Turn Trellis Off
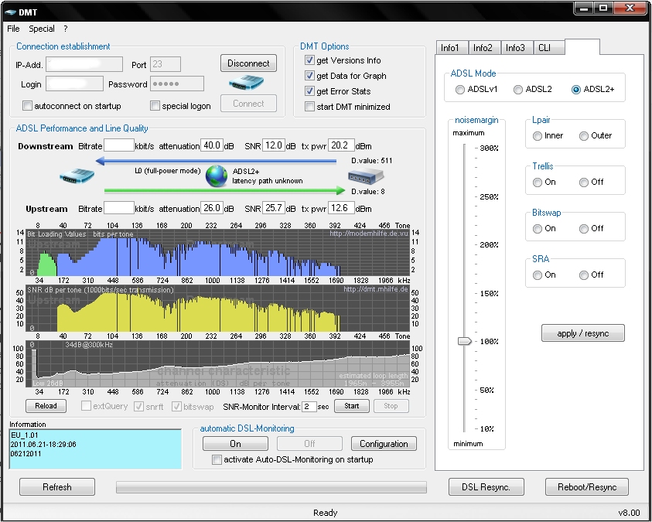This screenshot has height=522, width=652. pos(584,183)
